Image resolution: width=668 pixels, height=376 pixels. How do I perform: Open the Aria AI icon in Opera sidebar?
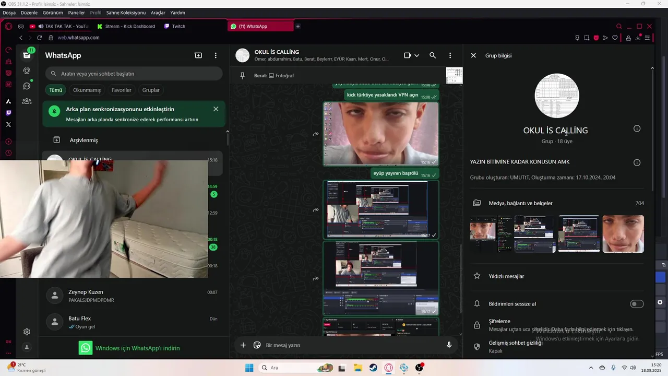[x=8, y=101]
